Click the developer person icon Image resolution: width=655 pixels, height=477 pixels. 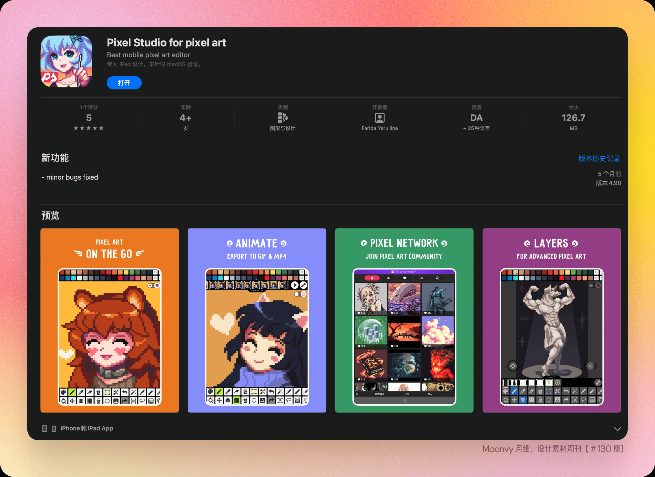coord(380,118)
